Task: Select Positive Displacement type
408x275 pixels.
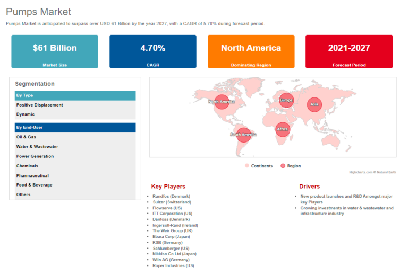Action: point(40,105)
